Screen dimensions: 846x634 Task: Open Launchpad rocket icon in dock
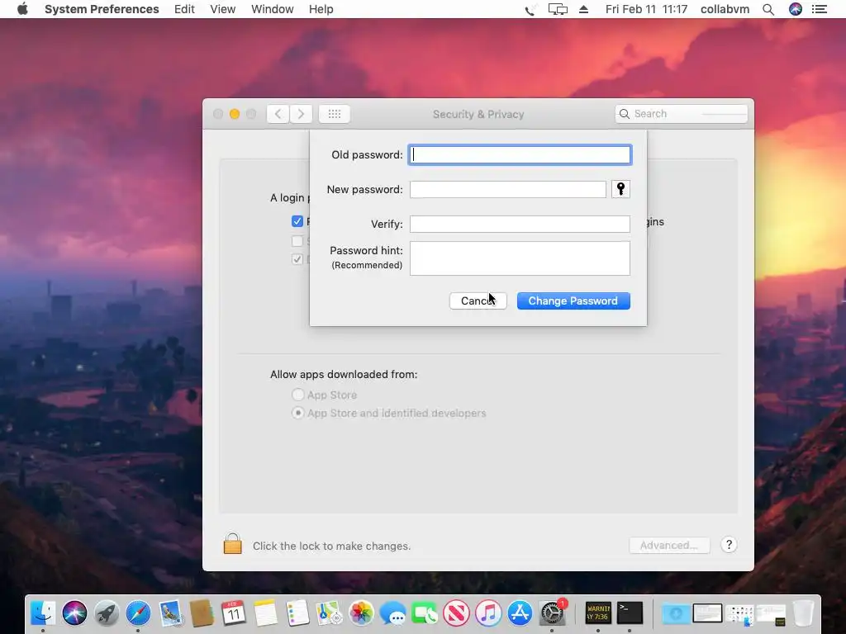pyautogui.click(x=107, y=613)
